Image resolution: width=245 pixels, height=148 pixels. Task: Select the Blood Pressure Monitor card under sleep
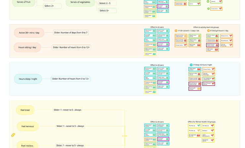point(209,84)
